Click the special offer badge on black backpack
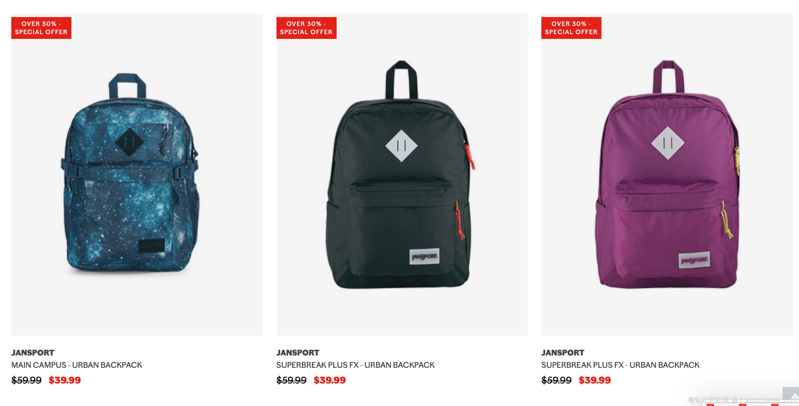This screenshot has width=799, height=406. [307, 28]
